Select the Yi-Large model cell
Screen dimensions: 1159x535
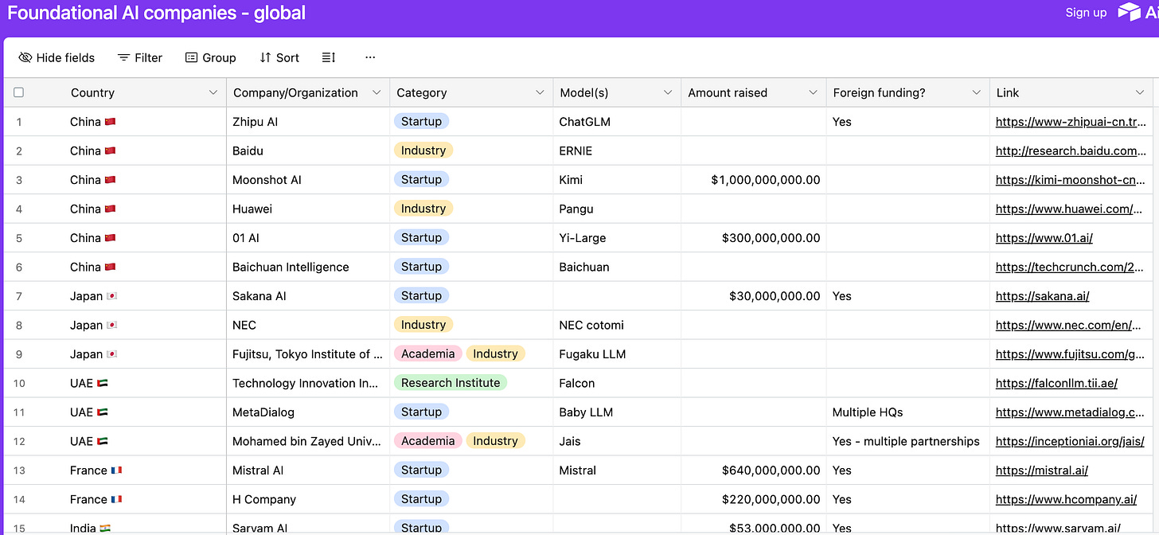point(617,237)
